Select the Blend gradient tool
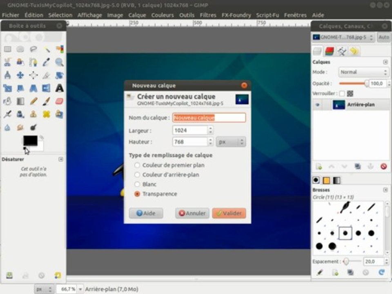 pyautogui.click(x=20, y=101)
